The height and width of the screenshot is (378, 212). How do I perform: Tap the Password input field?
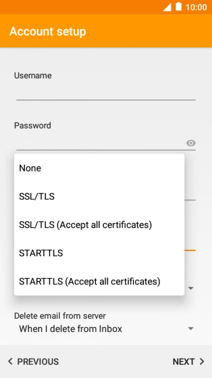pos(101,142)
